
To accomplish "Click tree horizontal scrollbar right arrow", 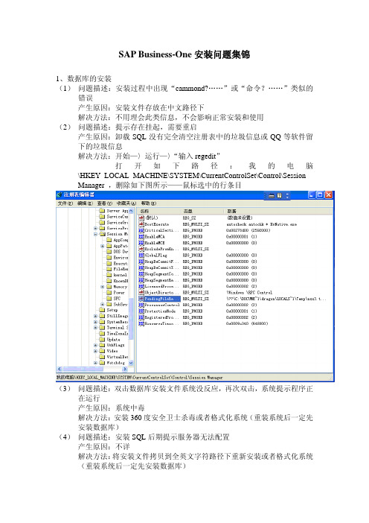I will coord(125,369).
